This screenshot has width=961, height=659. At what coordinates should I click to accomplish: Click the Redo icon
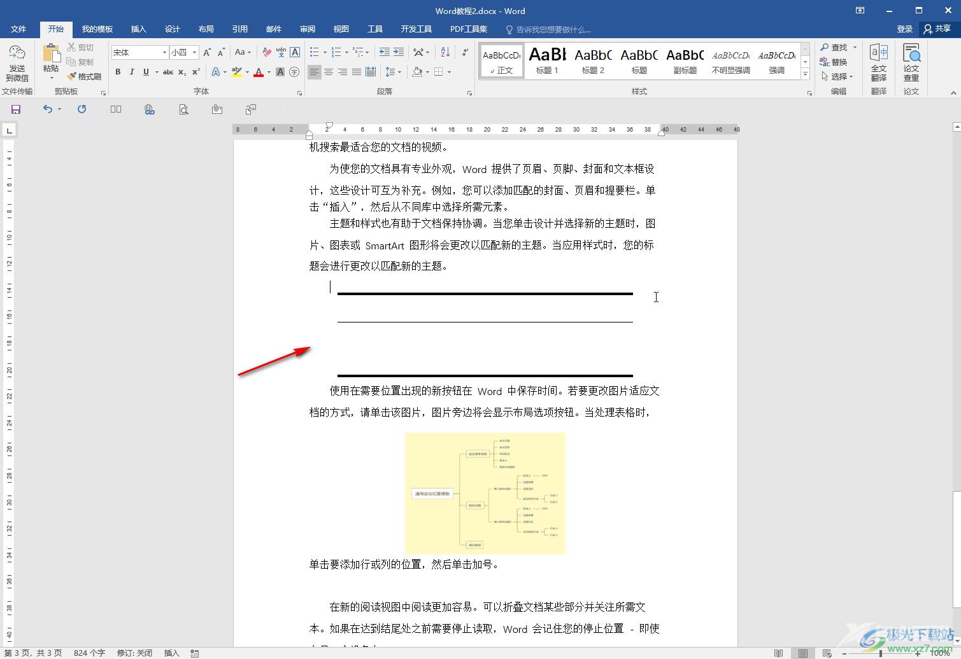pyautogui.click(x=82, y=109)
